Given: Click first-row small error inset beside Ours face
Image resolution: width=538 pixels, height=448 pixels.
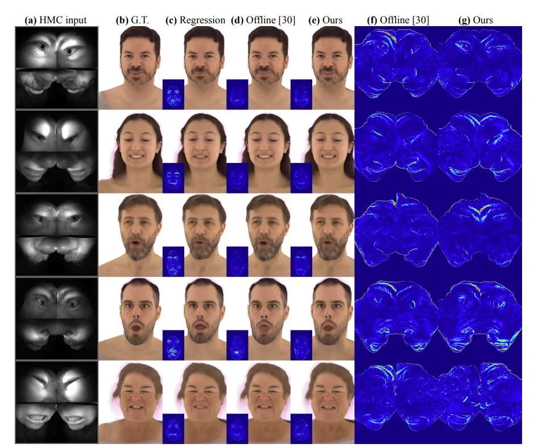Looking at the screenshot, I should [301, 94].
